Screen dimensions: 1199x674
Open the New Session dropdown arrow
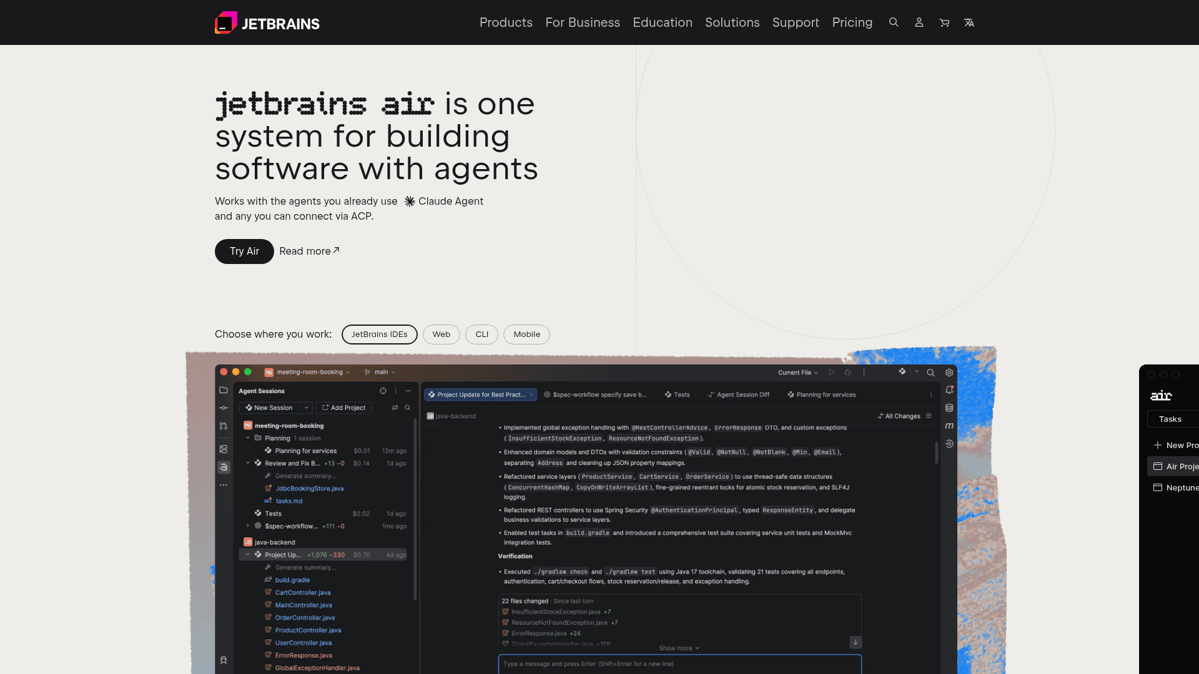tap(307, 408)
